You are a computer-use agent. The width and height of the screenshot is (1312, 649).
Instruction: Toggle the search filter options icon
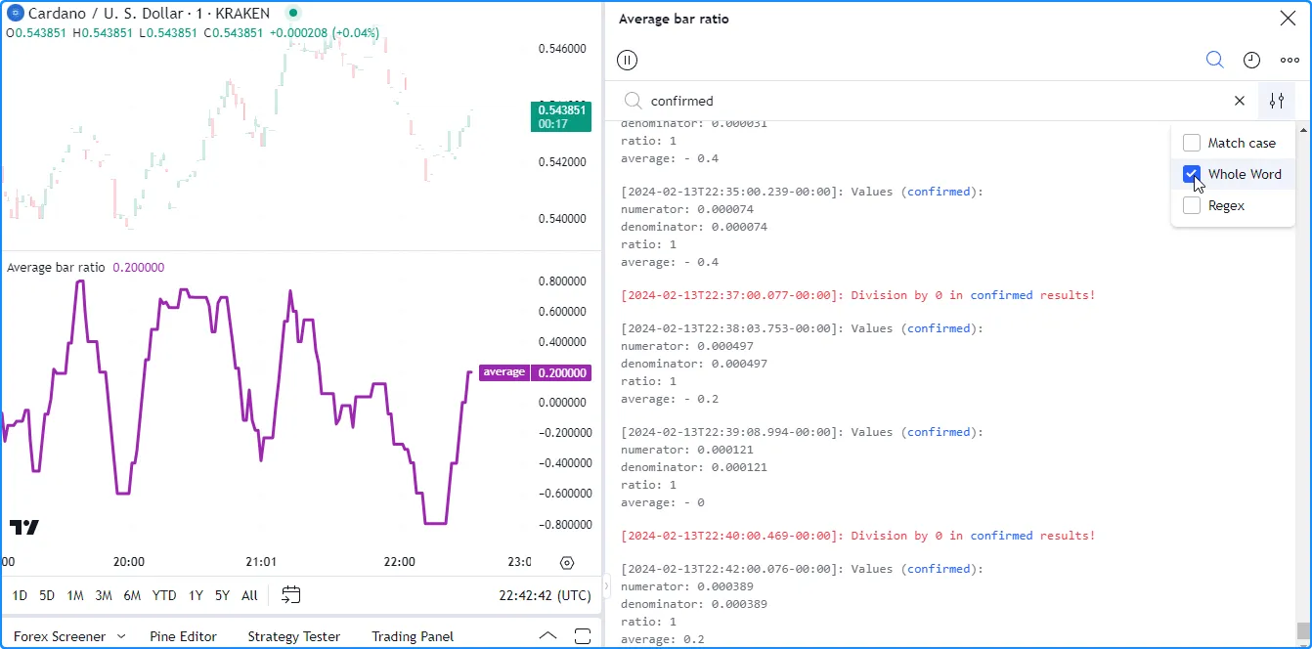pos(1276,101)
